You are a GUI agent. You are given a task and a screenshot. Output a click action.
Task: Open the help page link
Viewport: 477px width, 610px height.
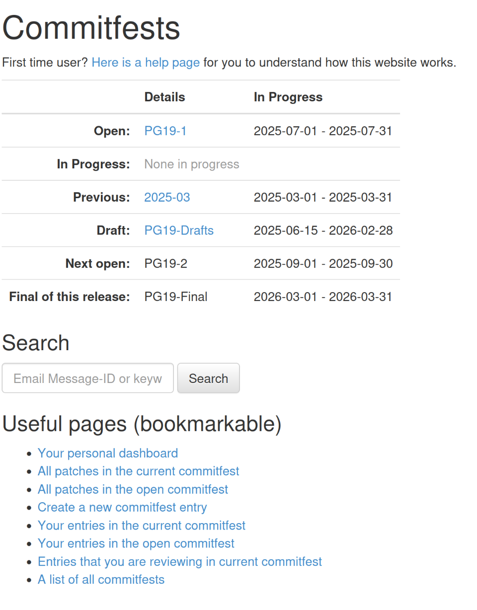146,63
